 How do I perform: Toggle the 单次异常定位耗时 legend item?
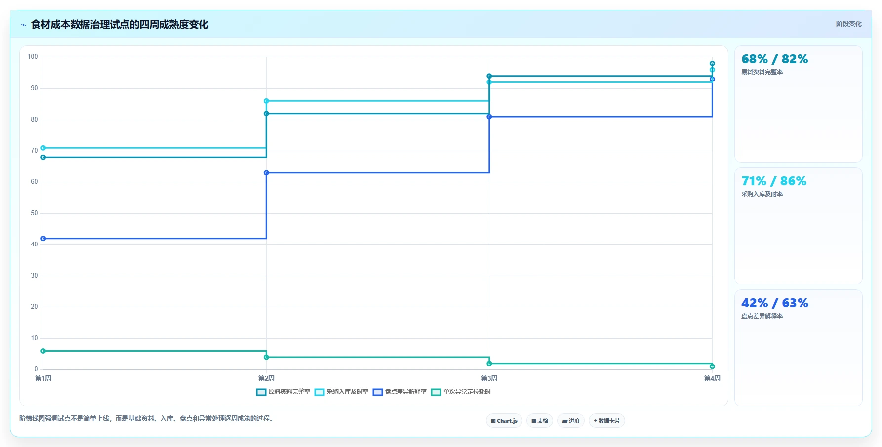click(x=461, y=392)
